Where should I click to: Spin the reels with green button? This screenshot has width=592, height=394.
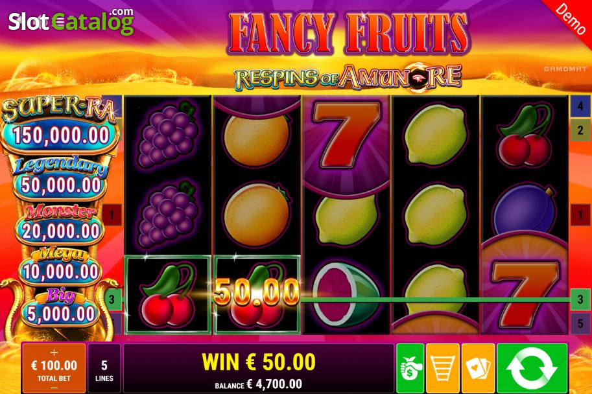coord(532,368)
